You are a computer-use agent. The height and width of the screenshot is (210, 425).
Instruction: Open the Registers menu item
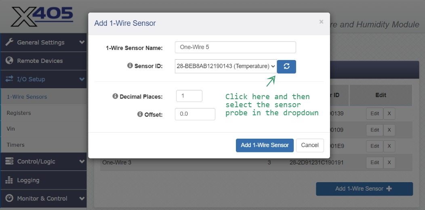tap(19, 113)
